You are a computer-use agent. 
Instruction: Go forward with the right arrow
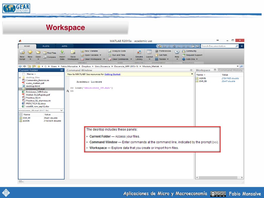(24, 66)
